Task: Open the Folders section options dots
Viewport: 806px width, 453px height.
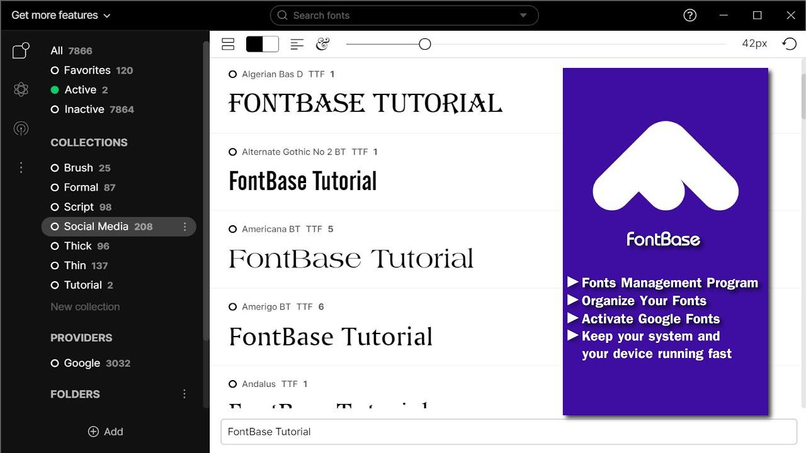Action: tap(184, 394)
